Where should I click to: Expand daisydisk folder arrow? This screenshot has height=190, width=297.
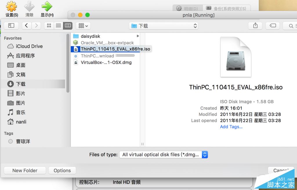(138, 36)
